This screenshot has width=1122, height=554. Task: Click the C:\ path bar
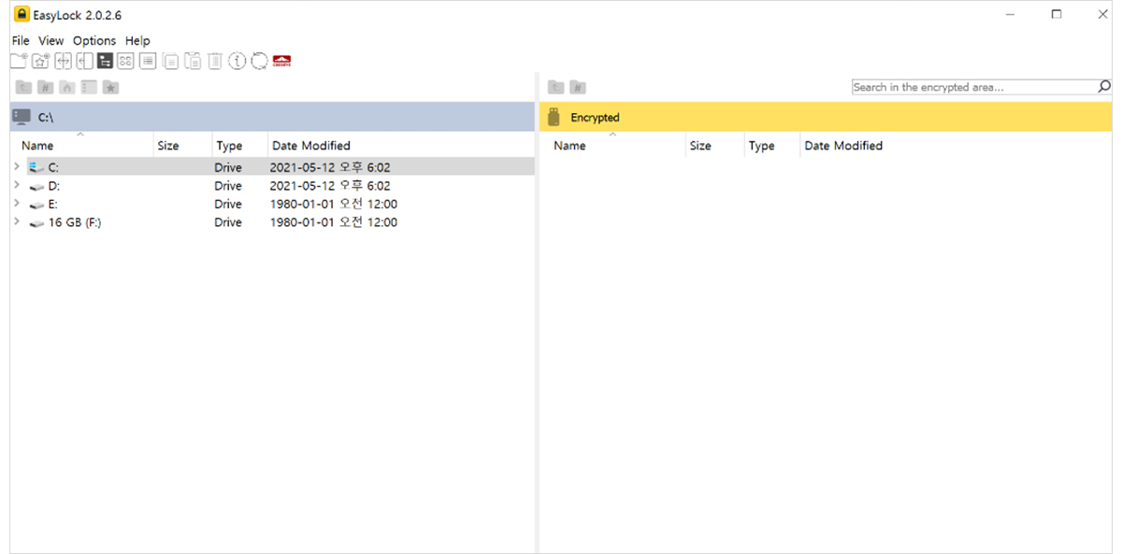pos(272,117)
